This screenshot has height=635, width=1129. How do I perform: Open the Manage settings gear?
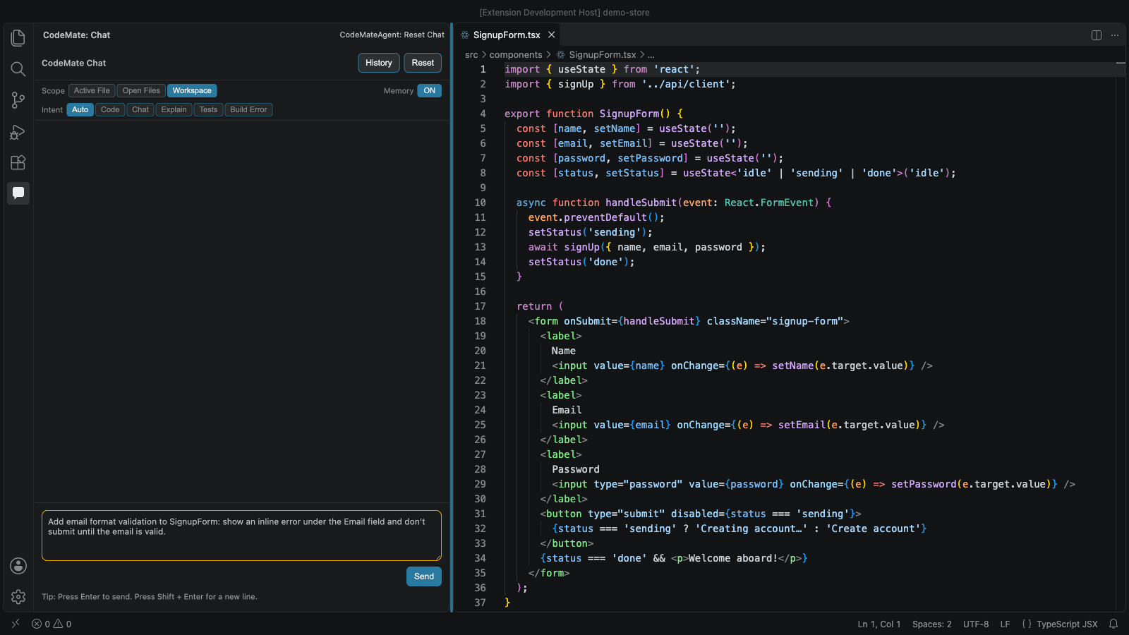pyautogui.click(x=18, y=597)
